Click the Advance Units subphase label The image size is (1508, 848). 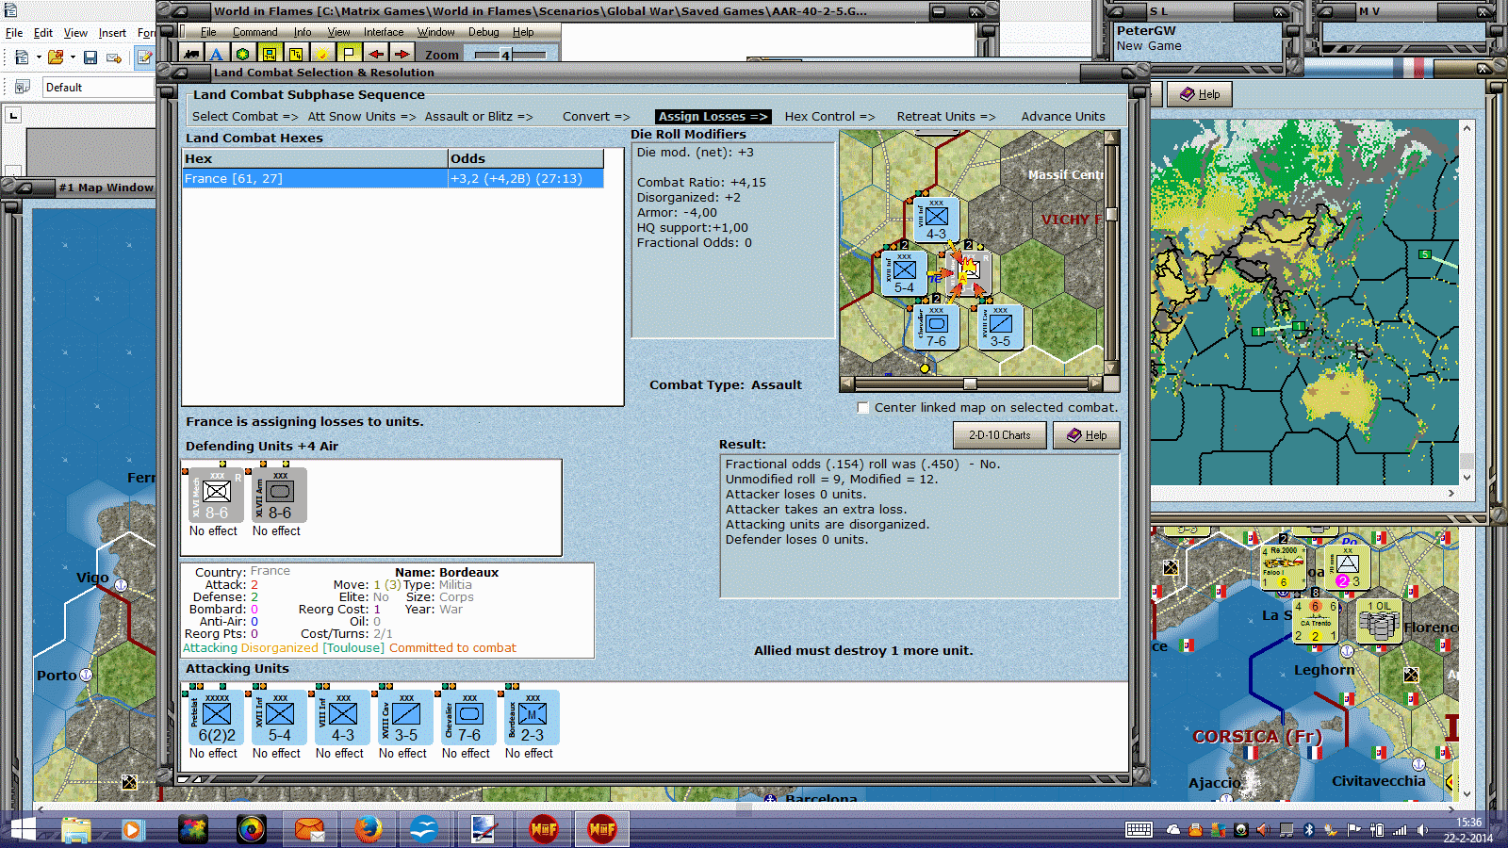pos(1063,117)
